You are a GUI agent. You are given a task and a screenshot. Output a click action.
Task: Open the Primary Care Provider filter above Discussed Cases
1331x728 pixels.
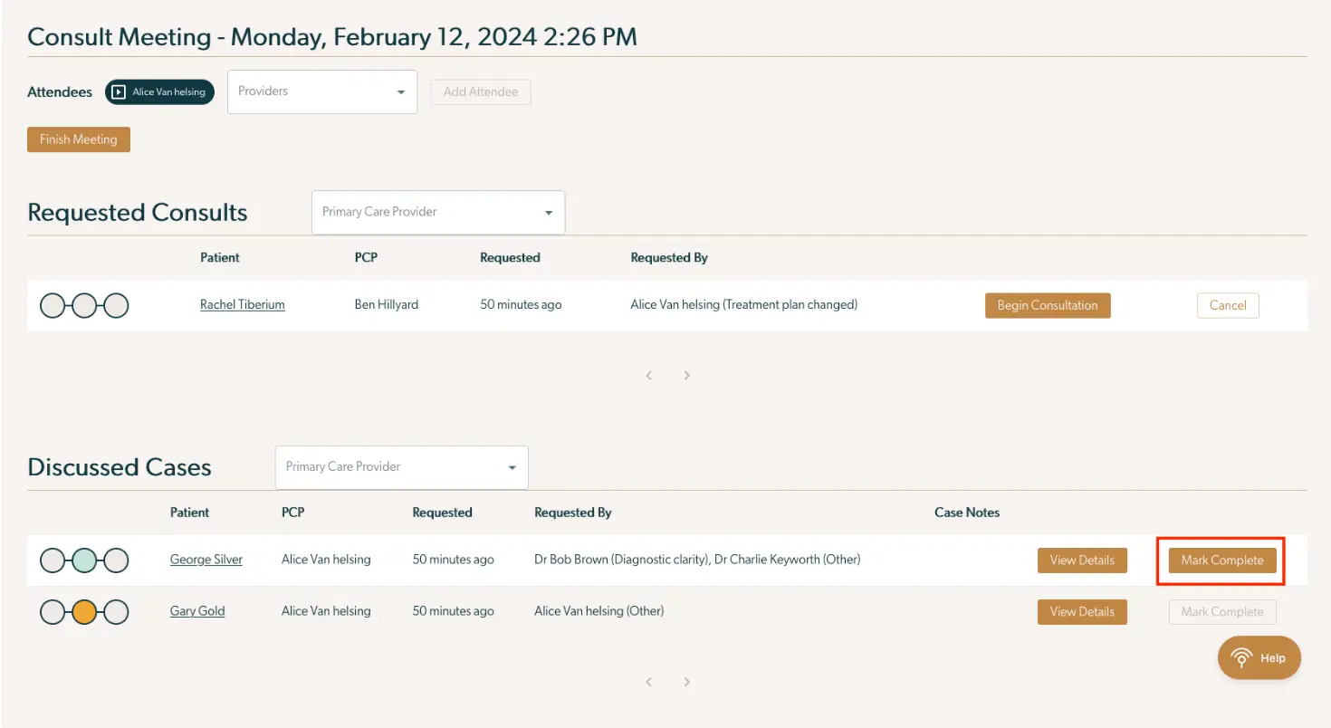point(401,466)
